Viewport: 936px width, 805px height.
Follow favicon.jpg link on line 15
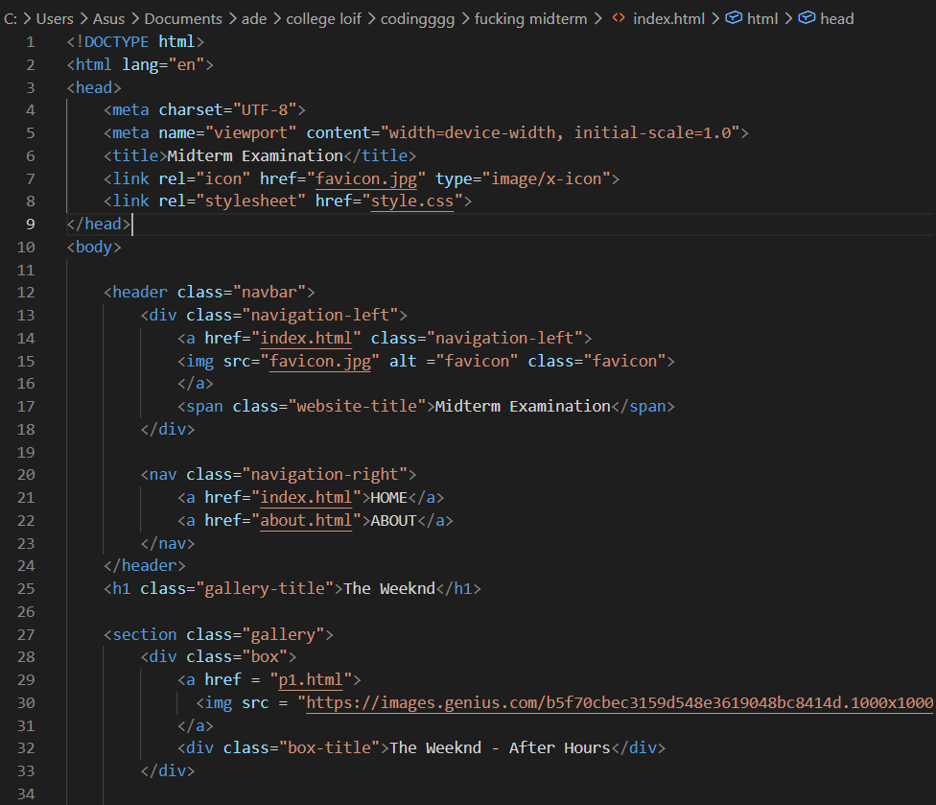pos(320,362)
